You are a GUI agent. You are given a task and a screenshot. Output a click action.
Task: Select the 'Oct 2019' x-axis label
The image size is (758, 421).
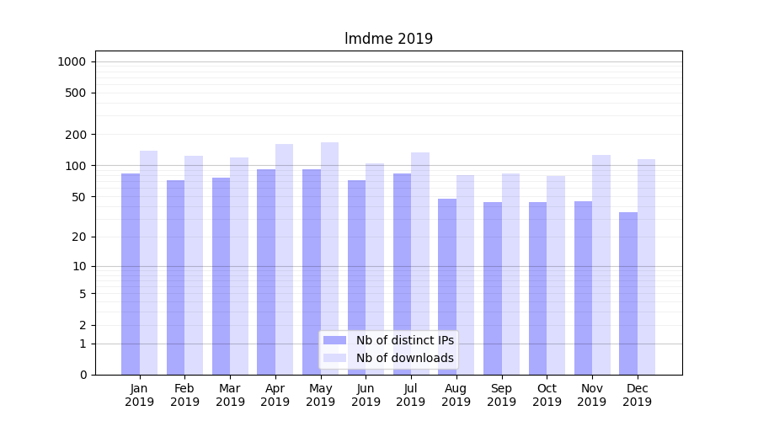point(547,395)
